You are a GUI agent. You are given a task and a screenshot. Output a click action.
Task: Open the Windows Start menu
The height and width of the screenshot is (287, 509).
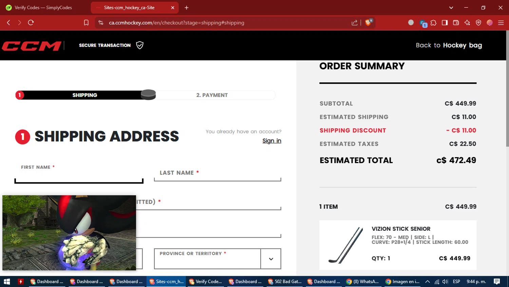tap(7, 282)
